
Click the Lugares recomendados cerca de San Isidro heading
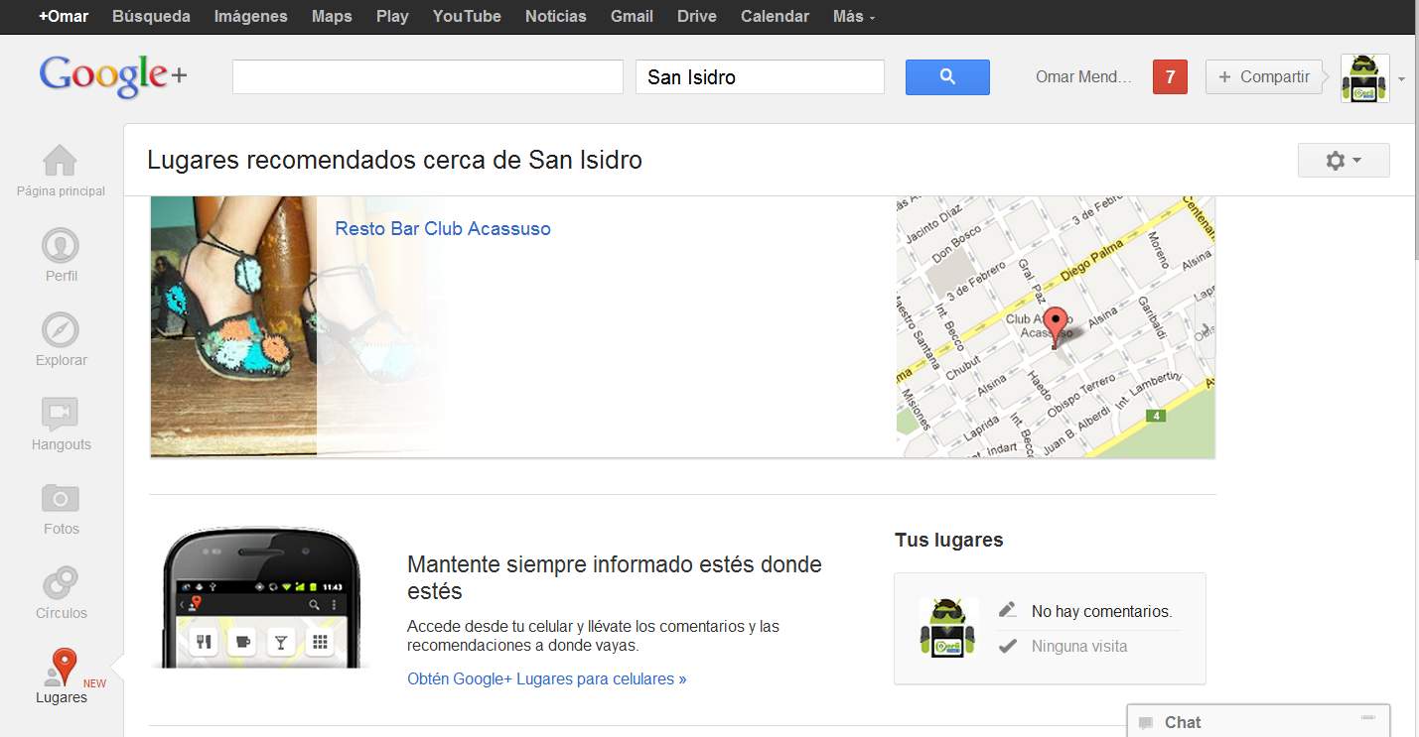(394, 160)
